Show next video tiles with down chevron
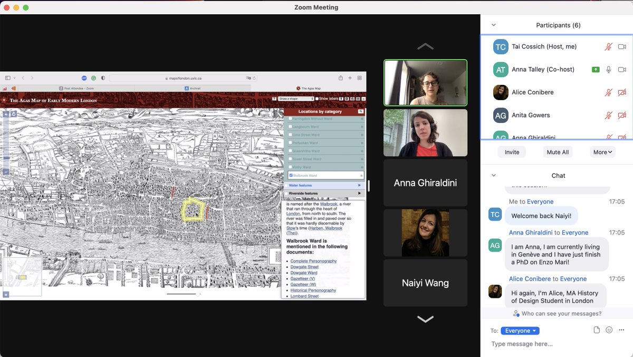Screen dimensions: 633x357 coord(425,319)
